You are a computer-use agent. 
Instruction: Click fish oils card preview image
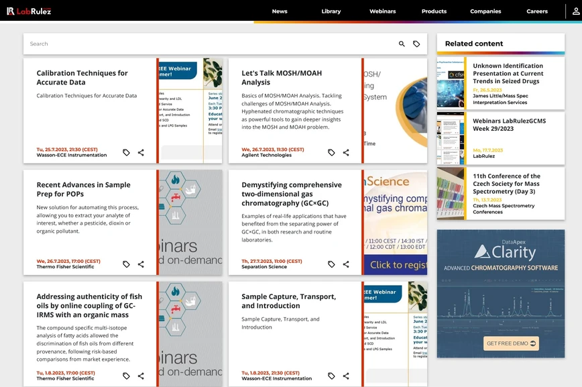pyautogui.click(x=191, y=334)
